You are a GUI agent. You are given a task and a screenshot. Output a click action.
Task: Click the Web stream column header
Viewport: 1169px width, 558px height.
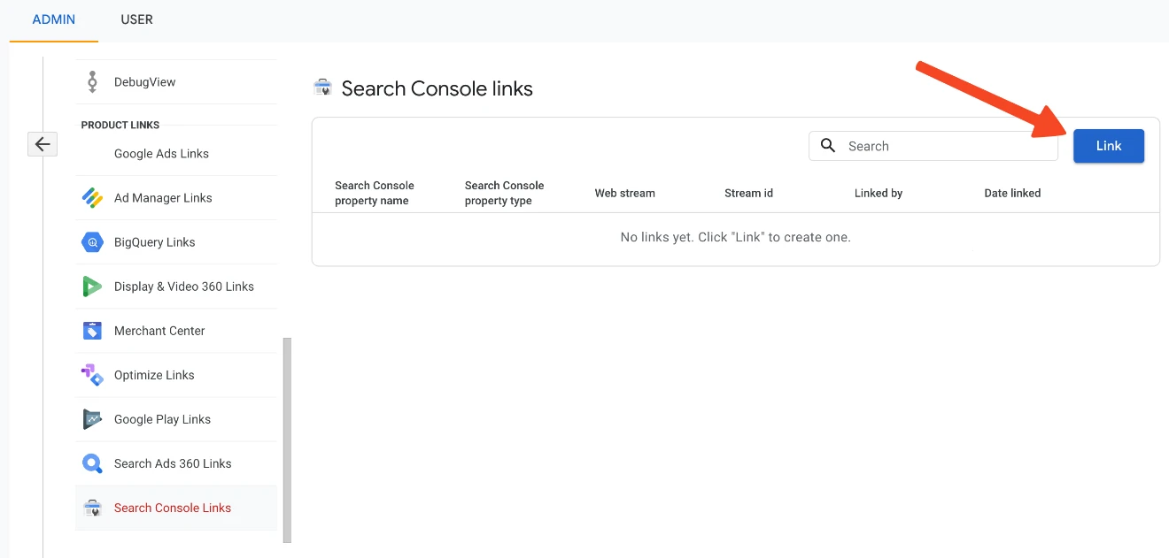coord(624,193)
